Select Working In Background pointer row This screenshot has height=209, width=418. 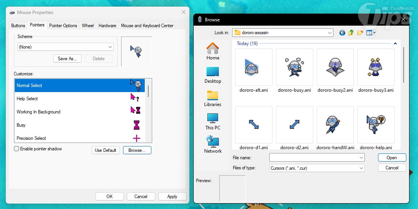(80, 112)
